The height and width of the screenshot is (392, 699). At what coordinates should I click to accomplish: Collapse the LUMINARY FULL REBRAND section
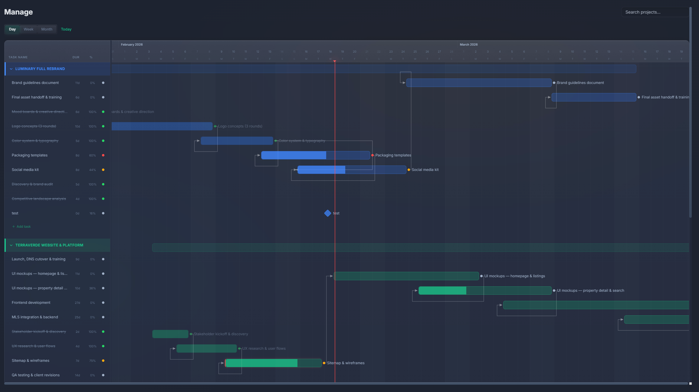coord(11,69)
